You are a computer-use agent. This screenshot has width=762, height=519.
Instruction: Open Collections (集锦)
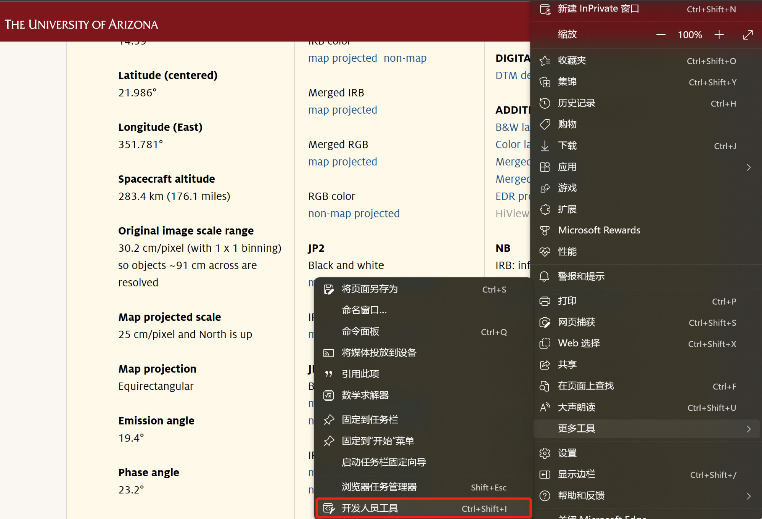click(566, 82)
